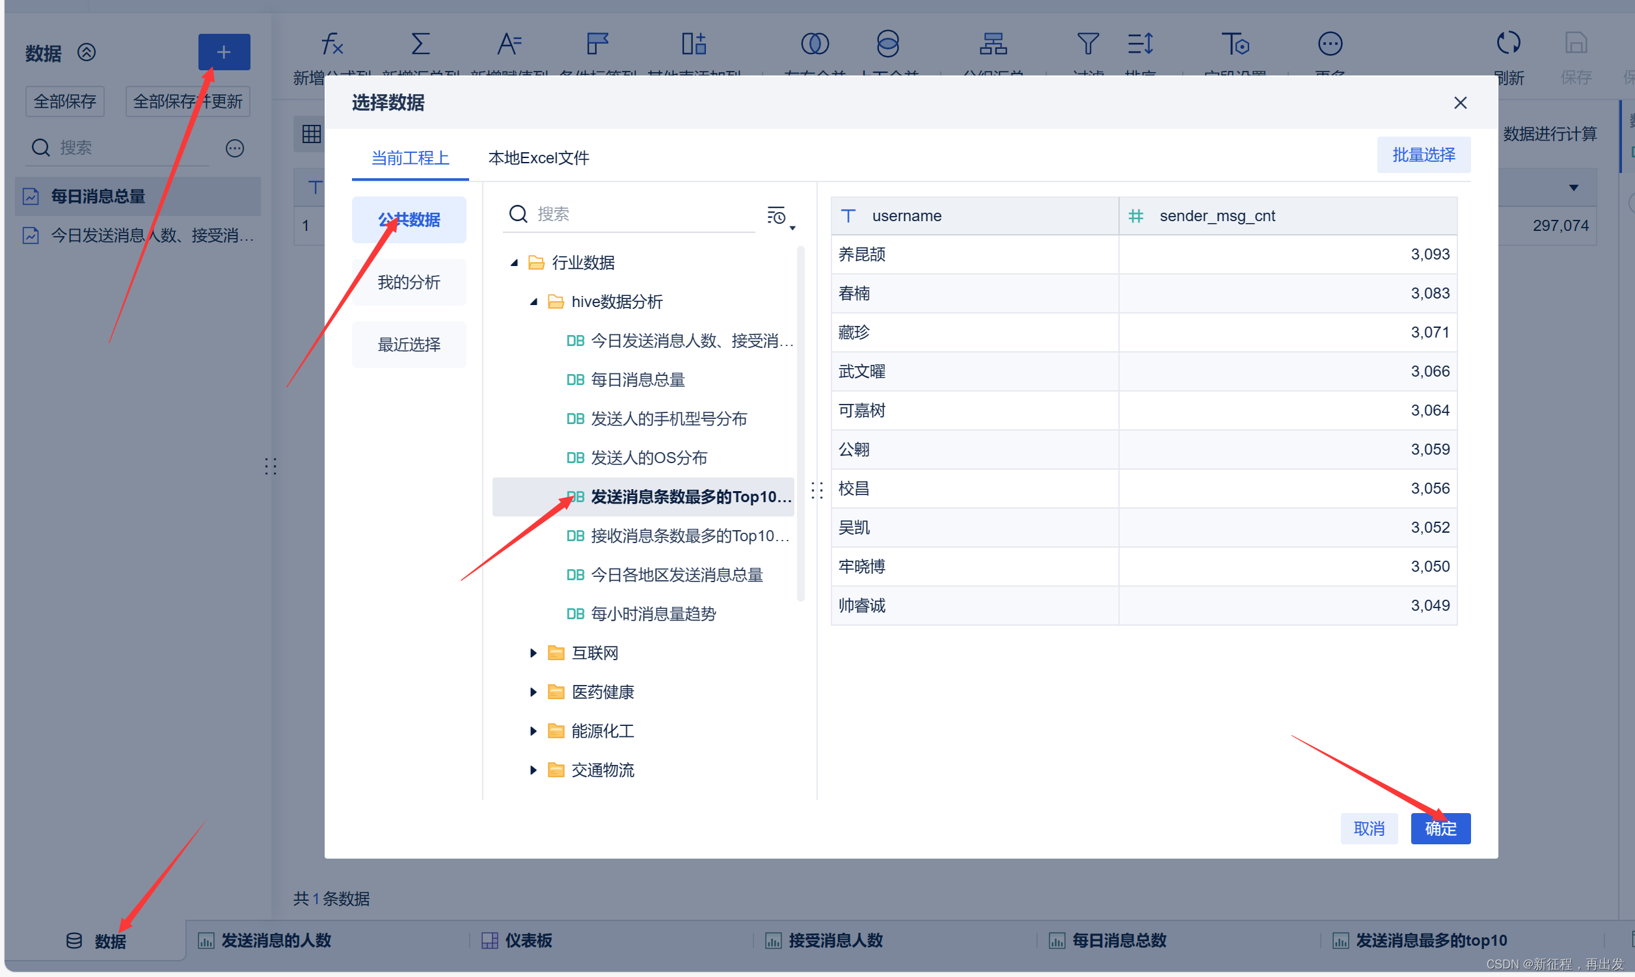Click the 取消 cancel button
1635x977 pixels.
pos(1369,829)
